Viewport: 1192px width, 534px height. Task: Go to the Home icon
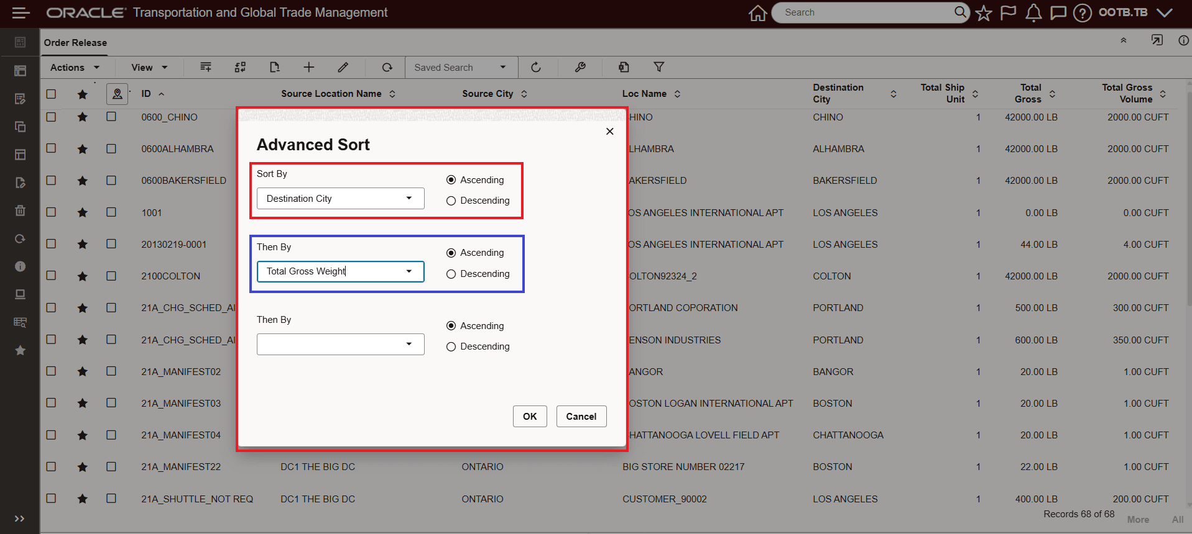coord(757,13)
